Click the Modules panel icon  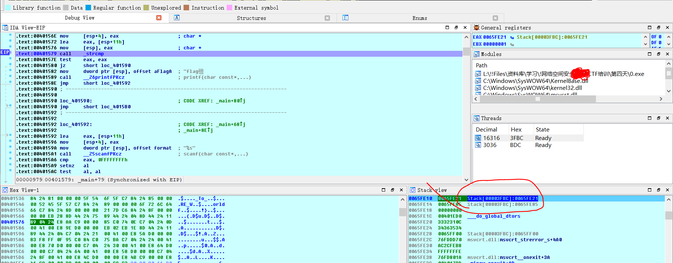click(x=476, y=54)
